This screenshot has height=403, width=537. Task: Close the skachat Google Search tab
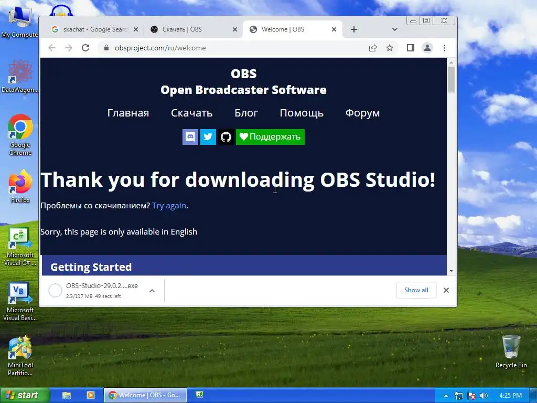136,29
